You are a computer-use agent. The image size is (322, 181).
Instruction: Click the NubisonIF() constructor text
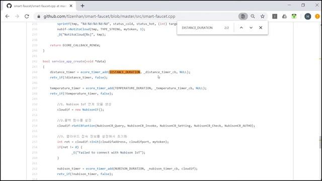pyautogui.click(x=92, y=110)
